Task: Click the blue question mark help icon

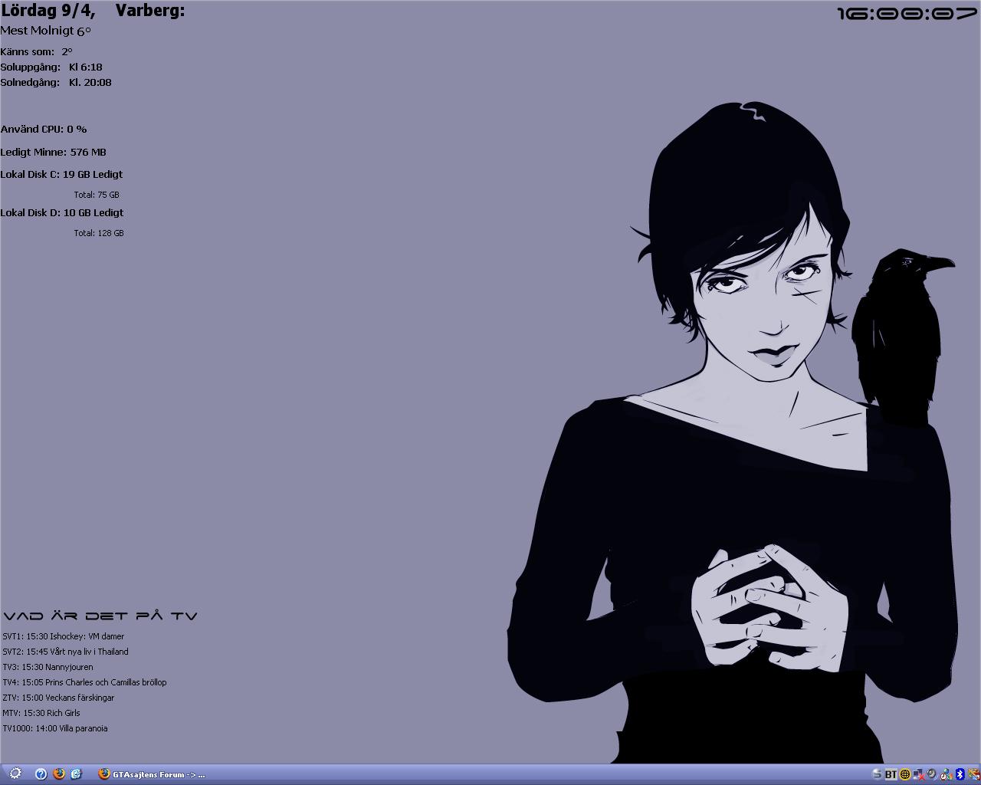Action: click(x=41, y=774)
